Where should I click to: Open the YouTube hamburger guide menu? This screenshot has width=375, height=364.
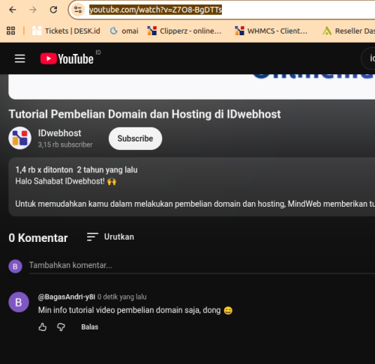pyautogui.click(x=19, y=59)
